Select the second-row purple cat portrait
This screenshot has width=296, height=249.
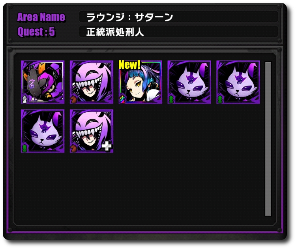tap(43, 131)
